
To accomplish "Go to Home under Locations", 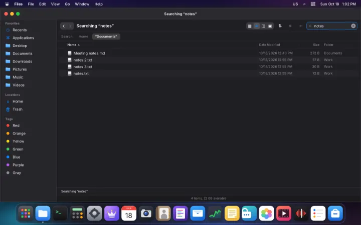I will pos(28,101).
